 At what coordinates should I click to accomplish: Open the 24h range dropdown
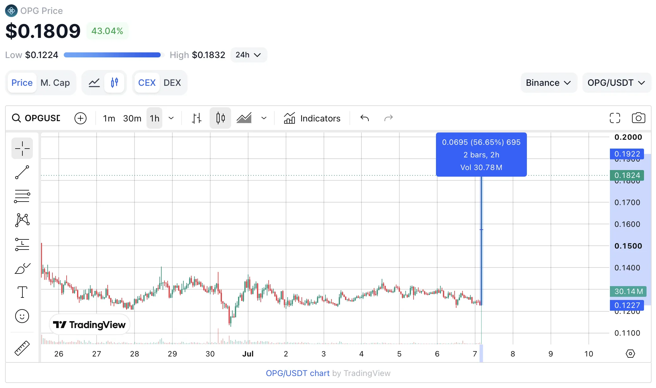pyautogui.click(x=248, y=55)
